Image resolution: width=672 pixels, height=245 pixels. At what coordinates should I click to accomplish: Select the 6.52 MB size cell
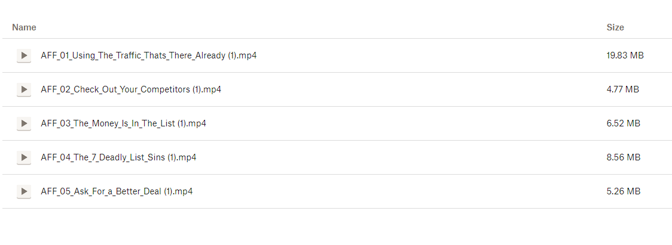click(623, 123)
